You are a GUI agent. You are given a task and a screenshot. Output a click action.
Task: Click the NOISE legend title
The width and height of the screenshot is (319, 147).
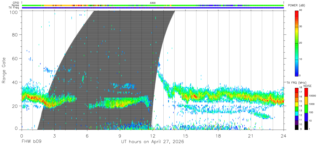coord(307,86)
